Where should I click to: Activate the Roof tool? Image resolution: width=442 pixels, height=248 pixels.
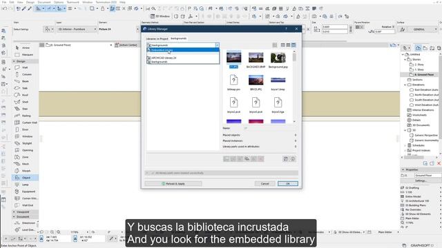point(26,95)
